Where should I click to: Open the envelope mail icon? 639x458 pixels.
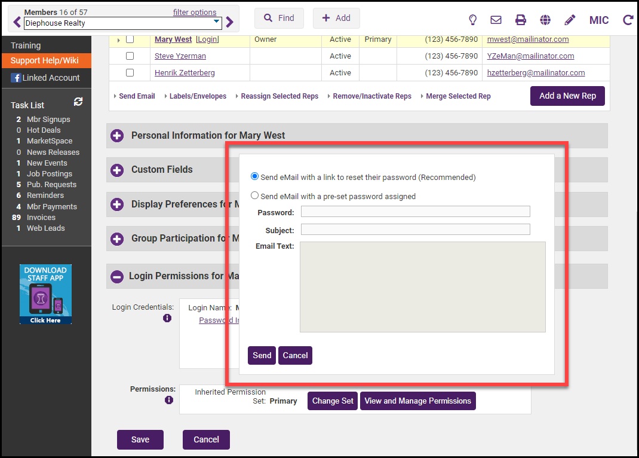[x=496, y=20]
